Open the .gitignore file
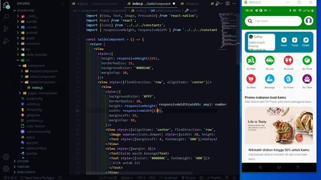This screenshot has width=321, height=180. pyautogui.click(x=33, y=115)
